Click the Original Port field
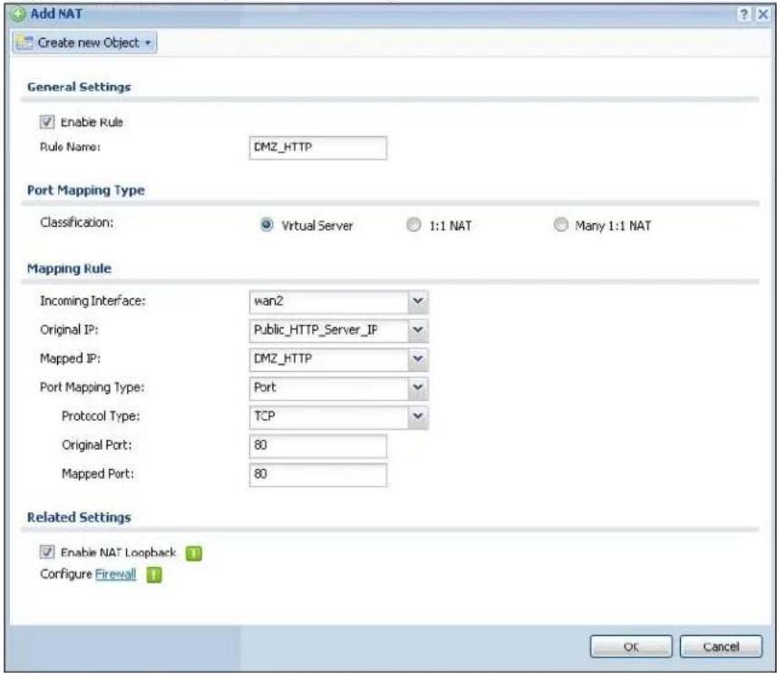The image size is (777, 673). point(317,445)
